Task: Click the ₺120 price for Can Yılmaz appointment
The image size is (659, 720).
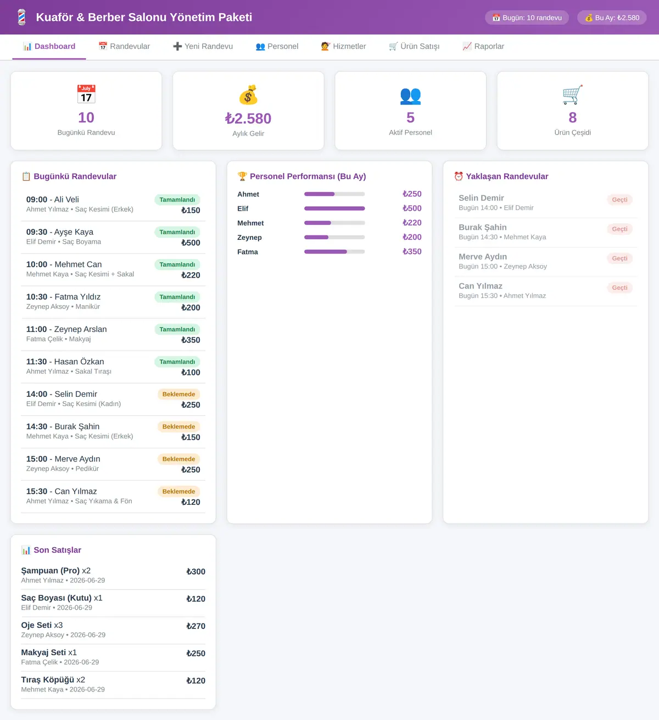Action: pyautogui.click(x=191, y=502)
